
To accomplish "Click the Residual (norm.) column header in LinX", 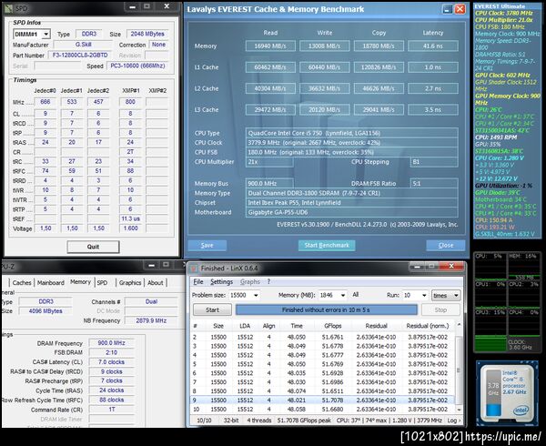I will point(428,326).
